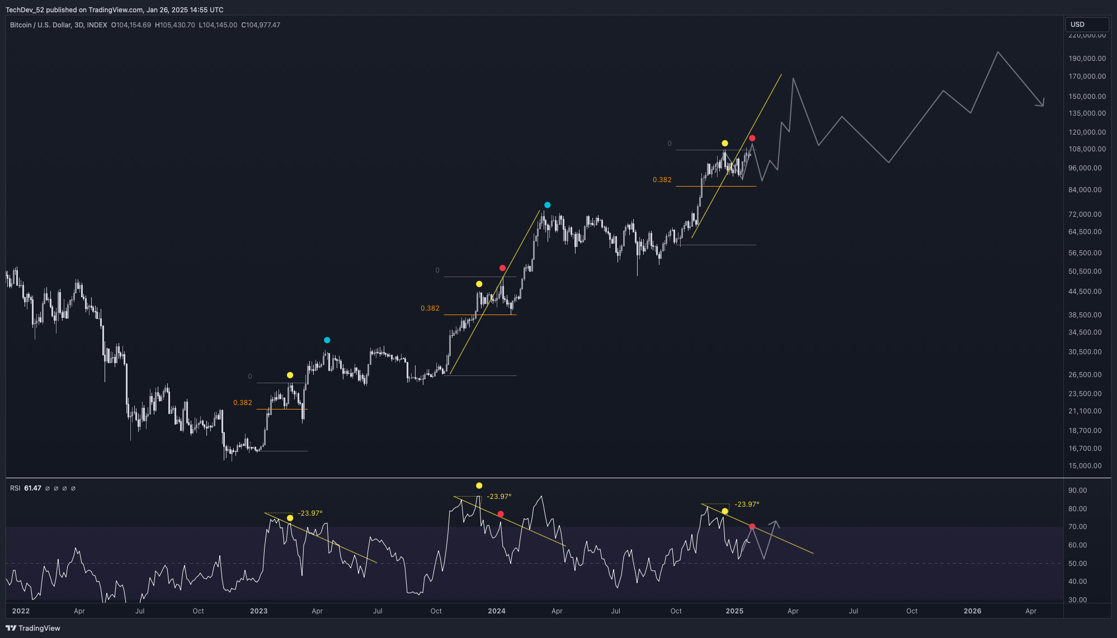Click the red dot above January 2024 candles
Viewport: 1117px width, 638px height.
tap(502, 268)
